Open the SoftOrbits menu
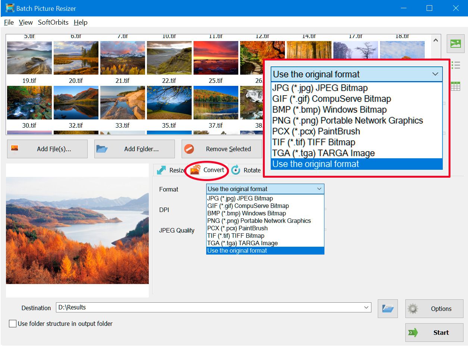Viewport: 468px width, 346px height. (53, 22)
